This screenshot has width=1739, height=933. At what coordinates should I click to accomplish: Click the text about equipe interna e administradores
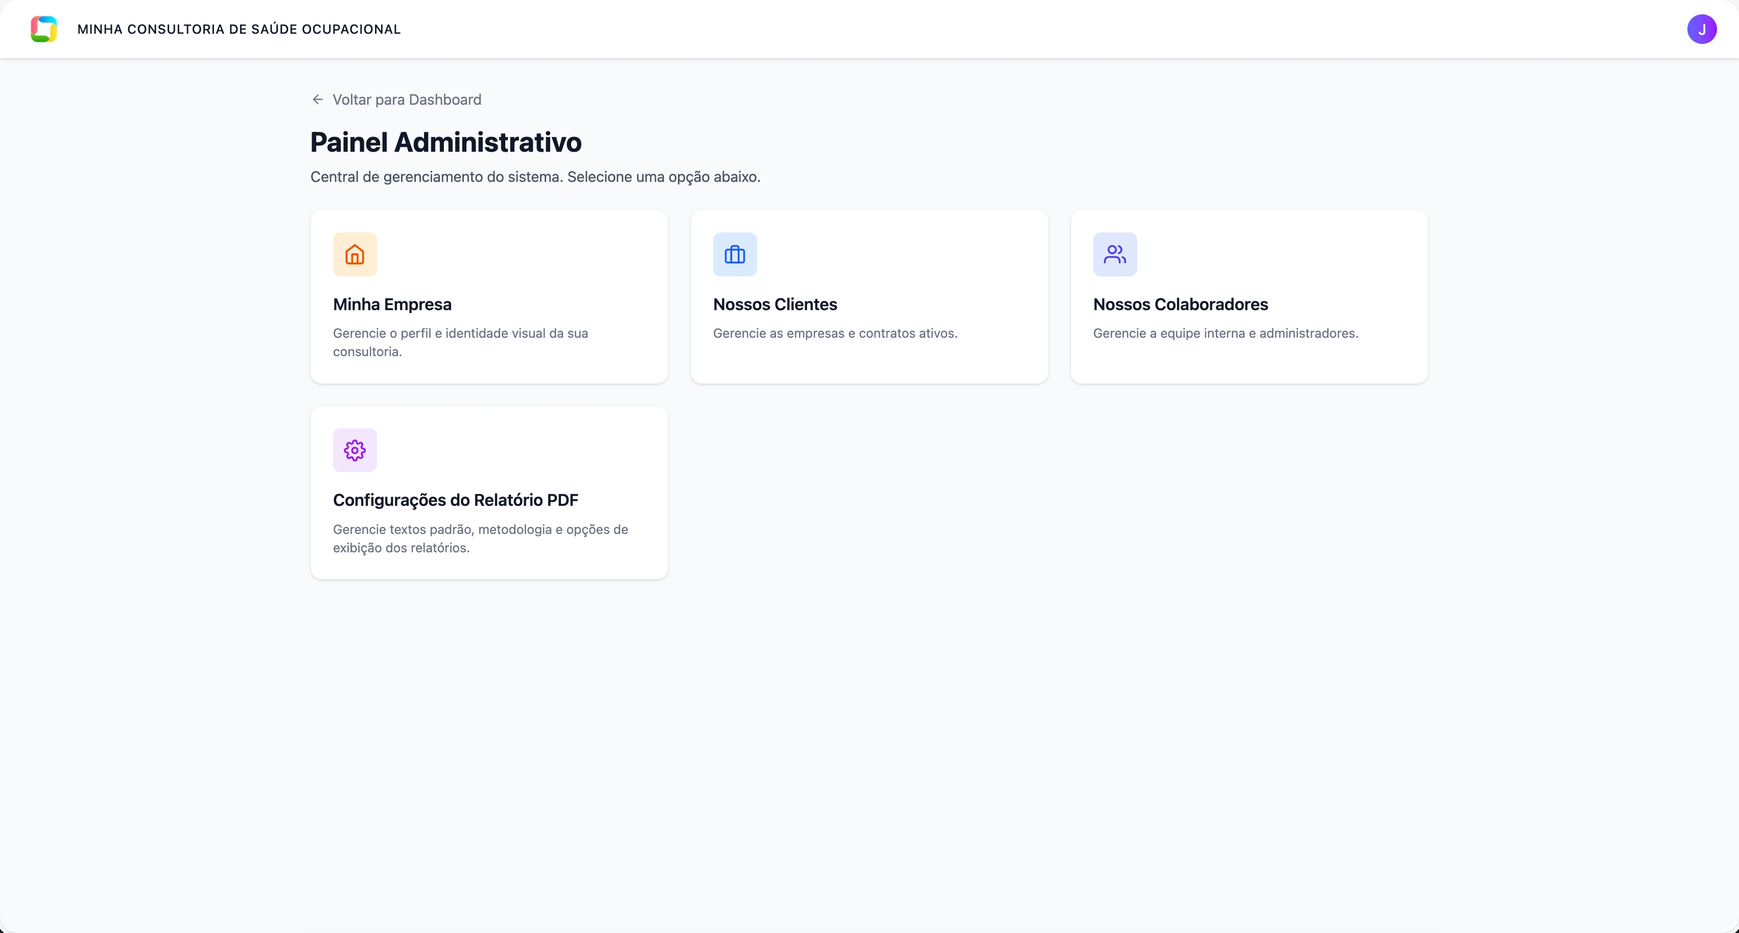coord(1225,334)
